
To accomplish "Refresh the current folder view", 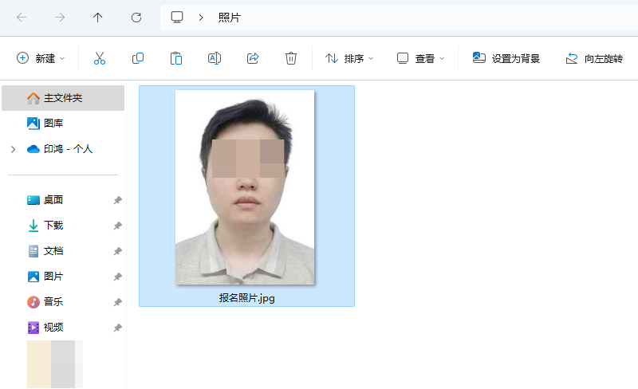I will click(x=136, y=18).
